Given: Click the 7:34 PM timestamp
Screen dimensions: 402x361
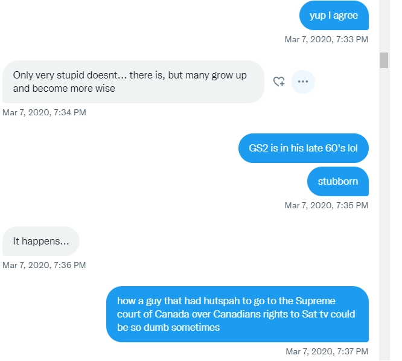Looking at the screenshot, I should tap(44, 112).
